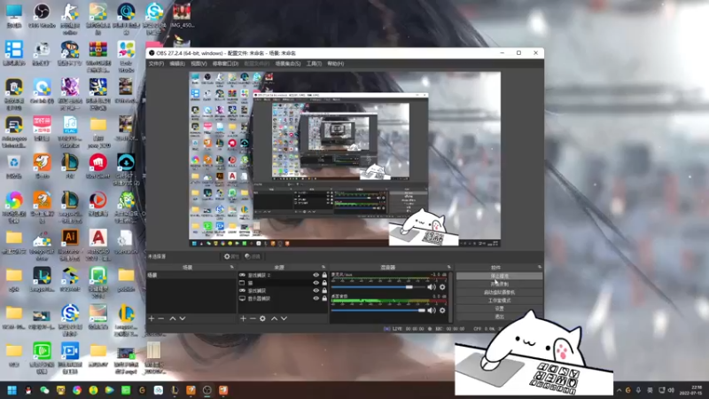Unlock the 猫 source lock icon

tap(324, 283)
